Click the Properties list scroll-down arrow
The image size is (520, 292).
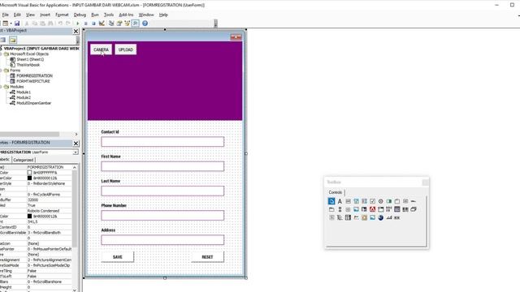click(75, 290)
